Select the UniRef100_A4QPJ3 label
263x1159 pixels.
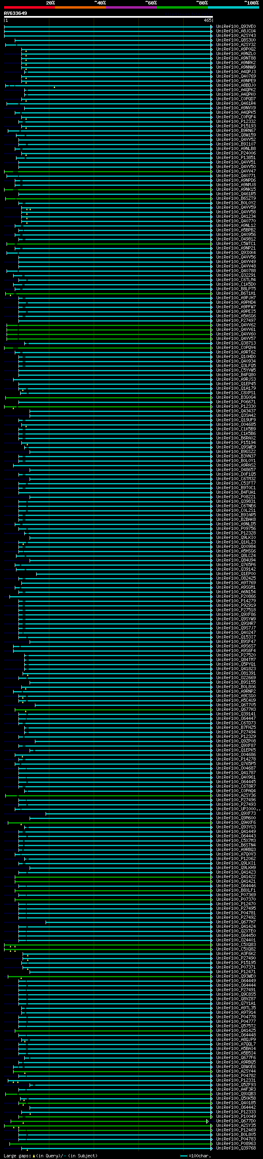click(235, 72)
